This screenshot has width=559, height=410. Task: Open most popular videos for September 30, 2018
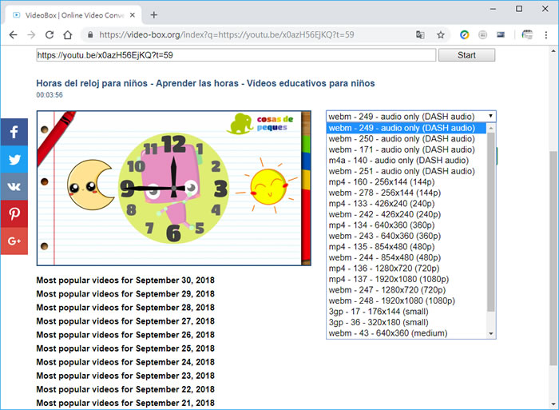125,281
